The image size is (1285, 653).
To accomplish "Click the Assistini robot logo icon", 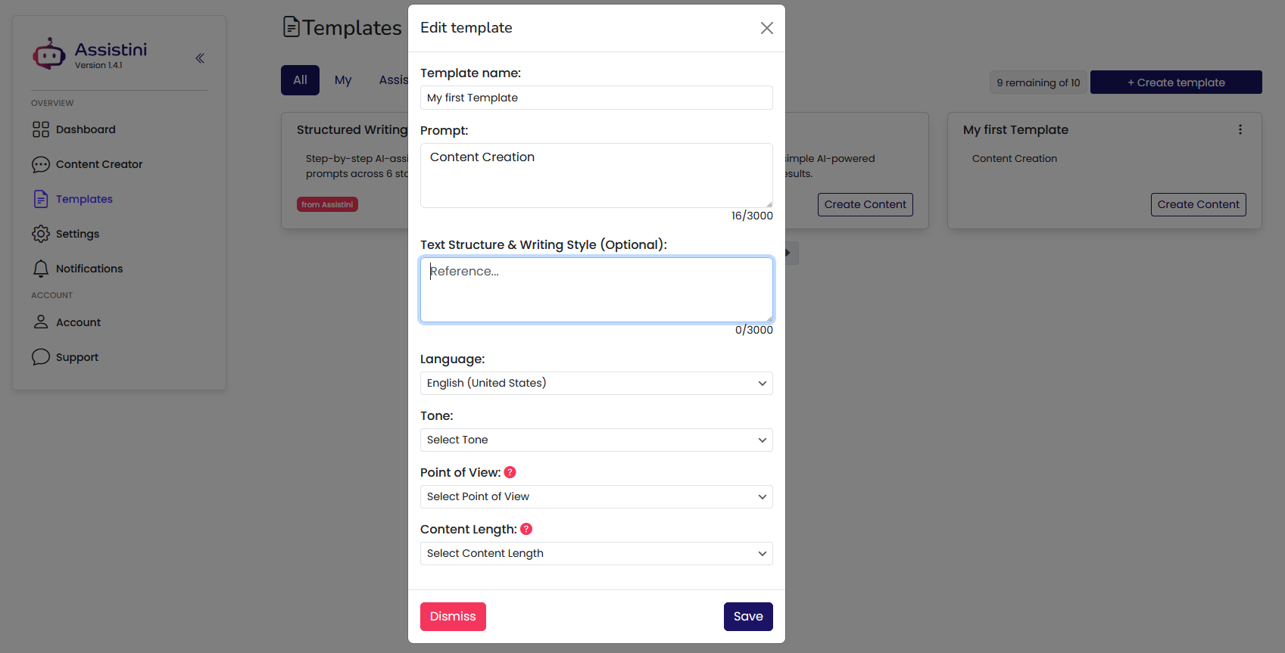I will pyautogui.click(x=49, y=54).
